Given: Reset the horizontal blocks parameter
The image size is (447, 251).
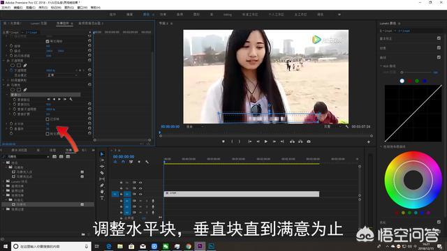Looking at the screenshot, I should click(x=89, y=123).
